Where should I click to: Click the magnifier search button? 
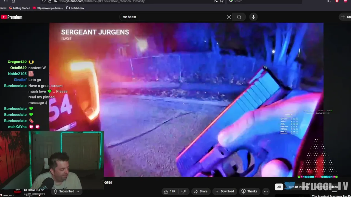tap(239, 17)
